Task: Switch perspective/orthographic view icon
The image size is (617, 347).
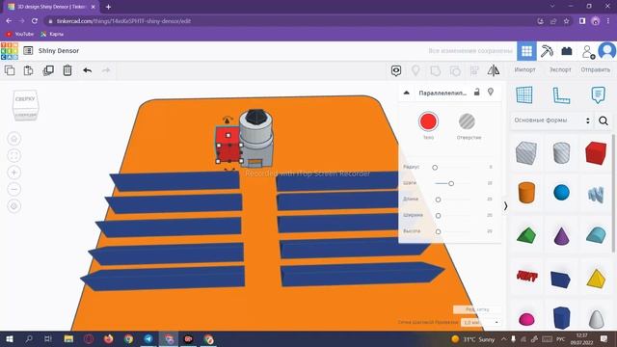Action: tap(14, 206)
